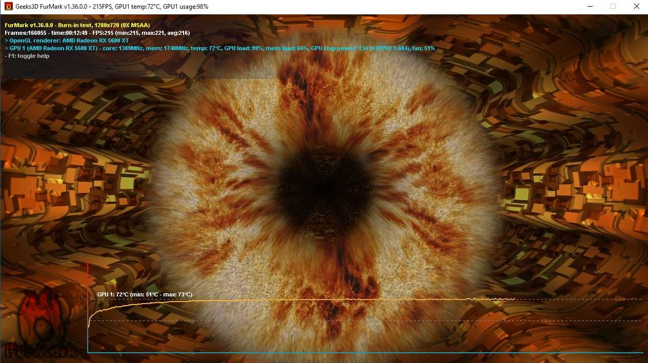
Task: Close the FurMark window
Action: [636, 7]
